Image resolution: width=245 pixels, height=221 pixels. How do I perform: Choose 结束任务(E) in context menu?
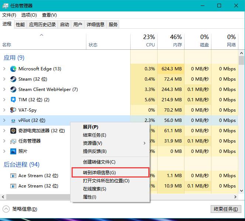pyautogui.click(x=110, y=135)
